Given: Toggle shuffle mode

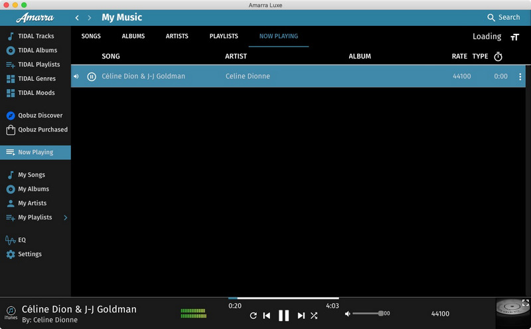Looking at the screenshot, I should [314, 316].
